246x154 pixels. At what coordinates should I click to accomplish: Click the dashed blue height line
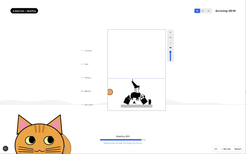136,78
